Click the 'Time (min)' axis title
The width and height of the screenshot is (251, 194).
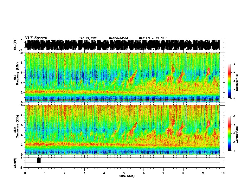click(127, 176)
